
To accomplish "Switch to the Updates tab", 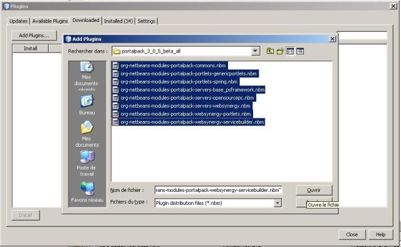I will click(x=18, y=21).
